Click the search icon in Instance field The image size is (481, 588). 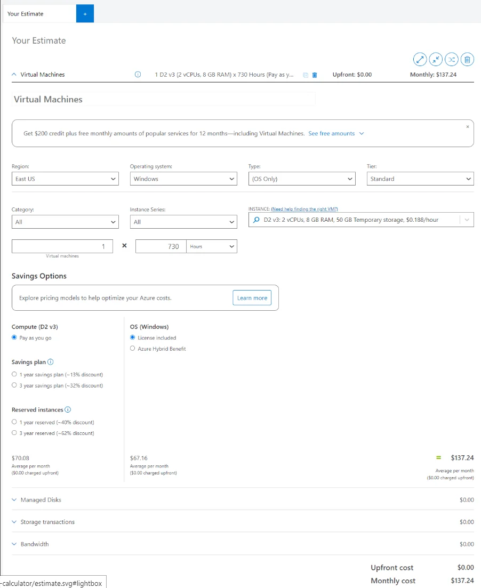tap(256, 220)
